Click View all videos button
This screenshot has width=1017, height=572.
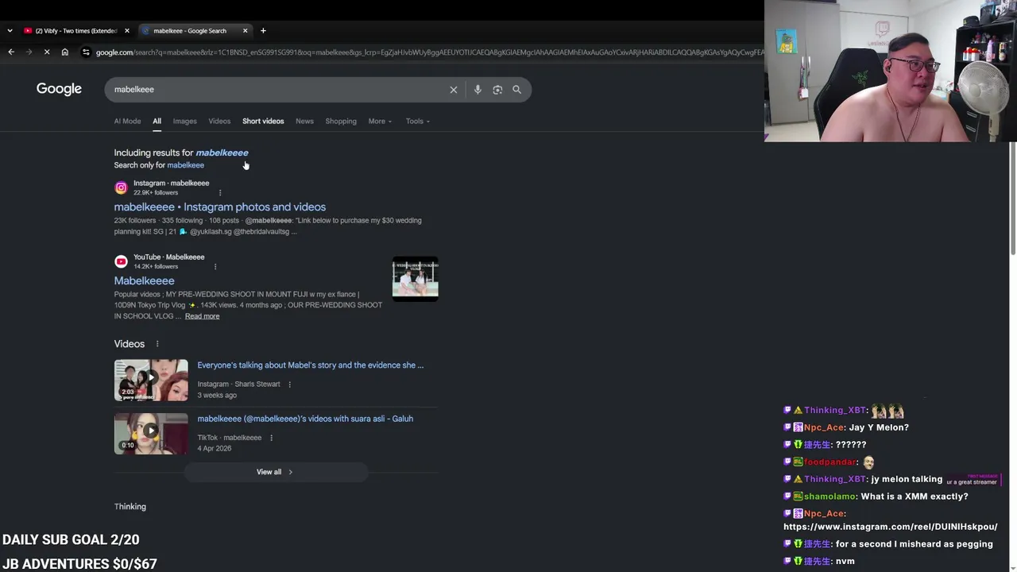275,472
